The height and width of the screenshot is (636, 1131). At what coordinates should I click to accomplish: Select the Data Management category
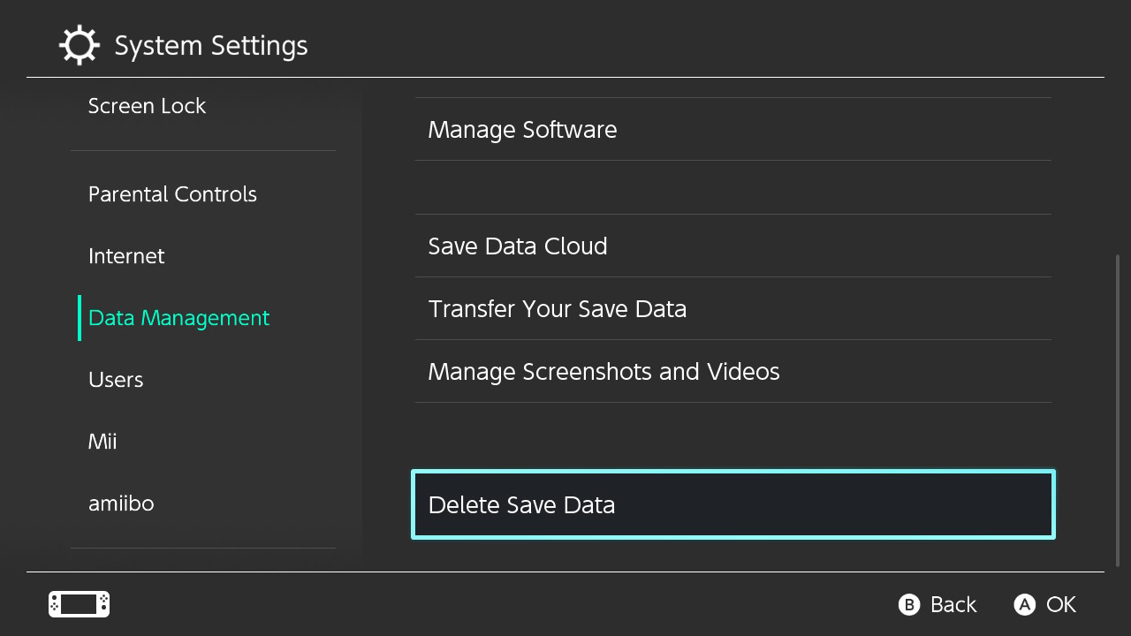(178, 318)
